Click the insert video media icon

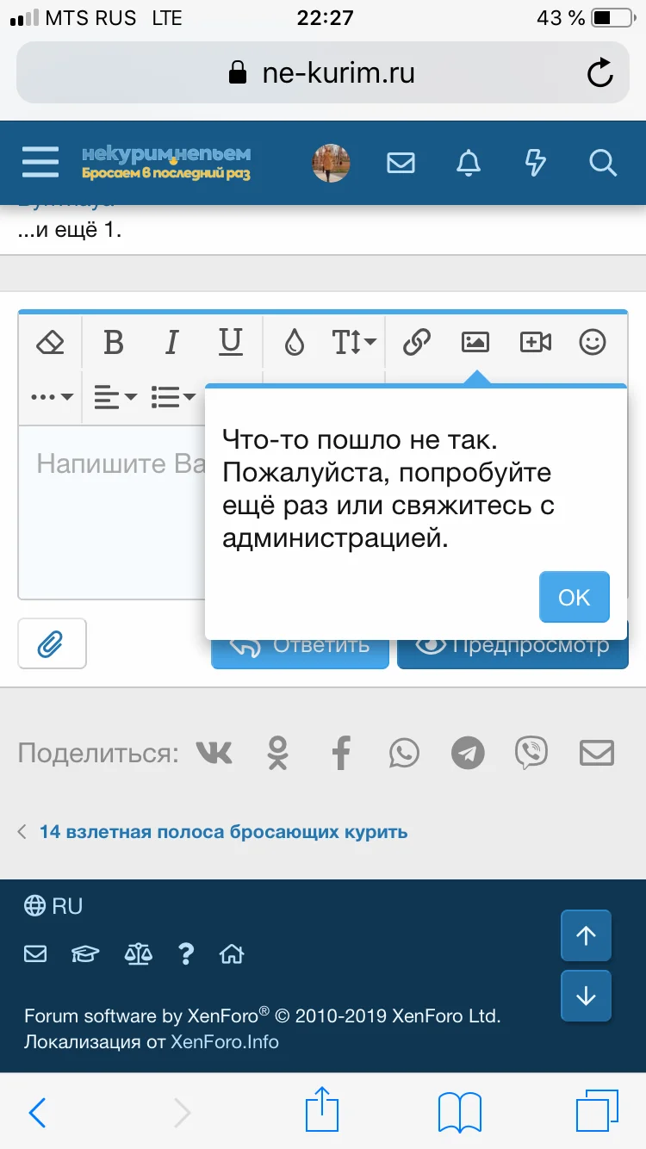pos(536,343)
